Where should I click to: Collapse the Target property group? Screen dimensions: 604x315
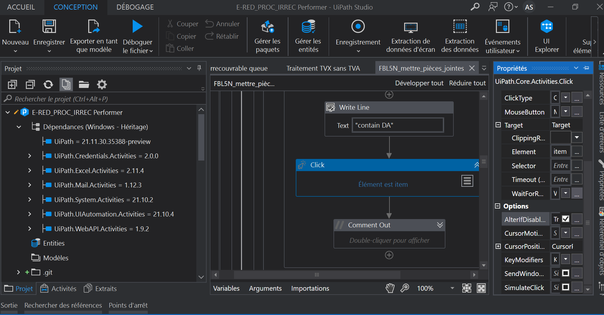(x=498, y=125)
